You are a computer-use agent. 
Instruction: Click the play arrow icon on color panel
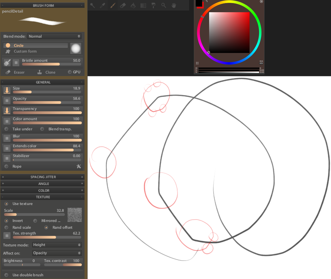[x=261, y=1]
